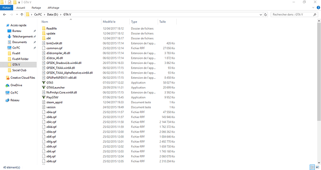Select GFSDK_TXAA.win64.dll file name
Image resolution: width=321 pixels, height=170 pixels.
[60, 68]
